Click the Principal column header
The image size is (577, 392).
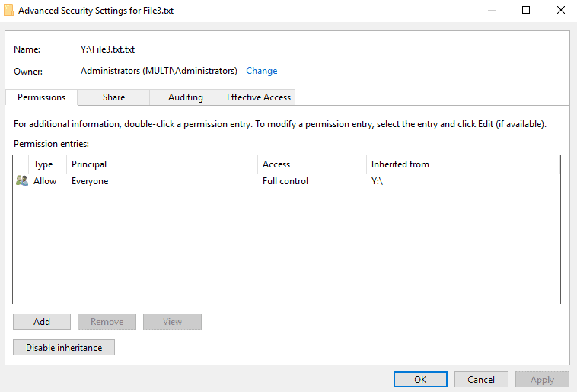tap(89, 164)
